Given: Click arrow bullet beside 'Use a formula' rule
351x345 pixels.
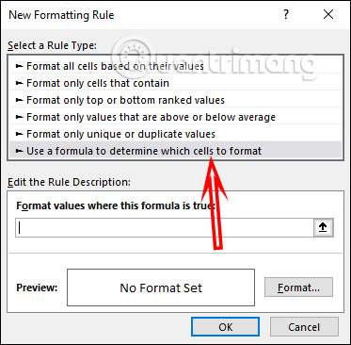Looking at the screenshot, I should [x=19, y=151].
